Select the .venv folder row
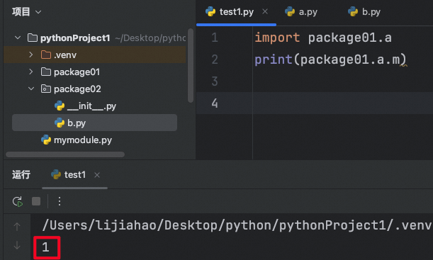The width and height of the screenshot is (433, 260). click(95, 55)
